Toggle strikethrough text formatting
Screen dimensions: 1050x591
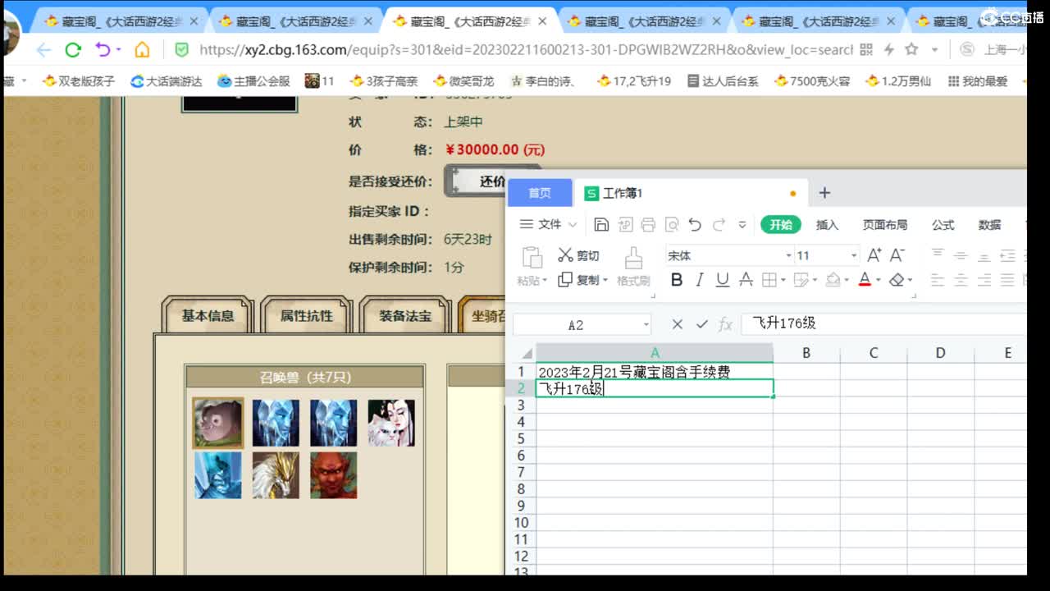[746, 280]
